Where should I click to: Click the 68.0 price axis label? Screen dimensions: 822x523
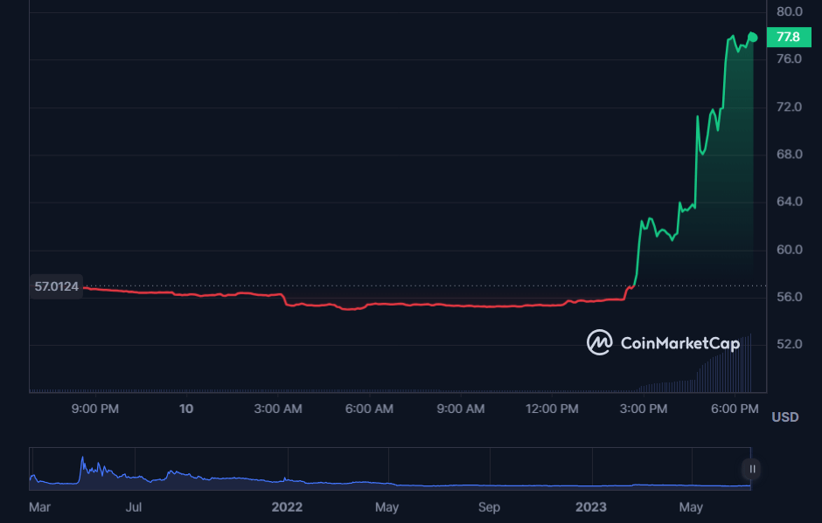790,154
